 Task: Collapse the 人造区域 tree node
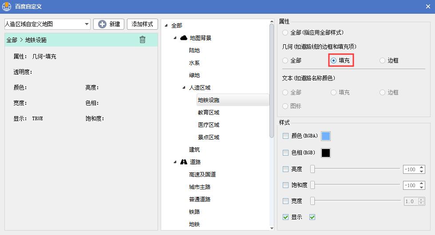click(x=184, y=88)
